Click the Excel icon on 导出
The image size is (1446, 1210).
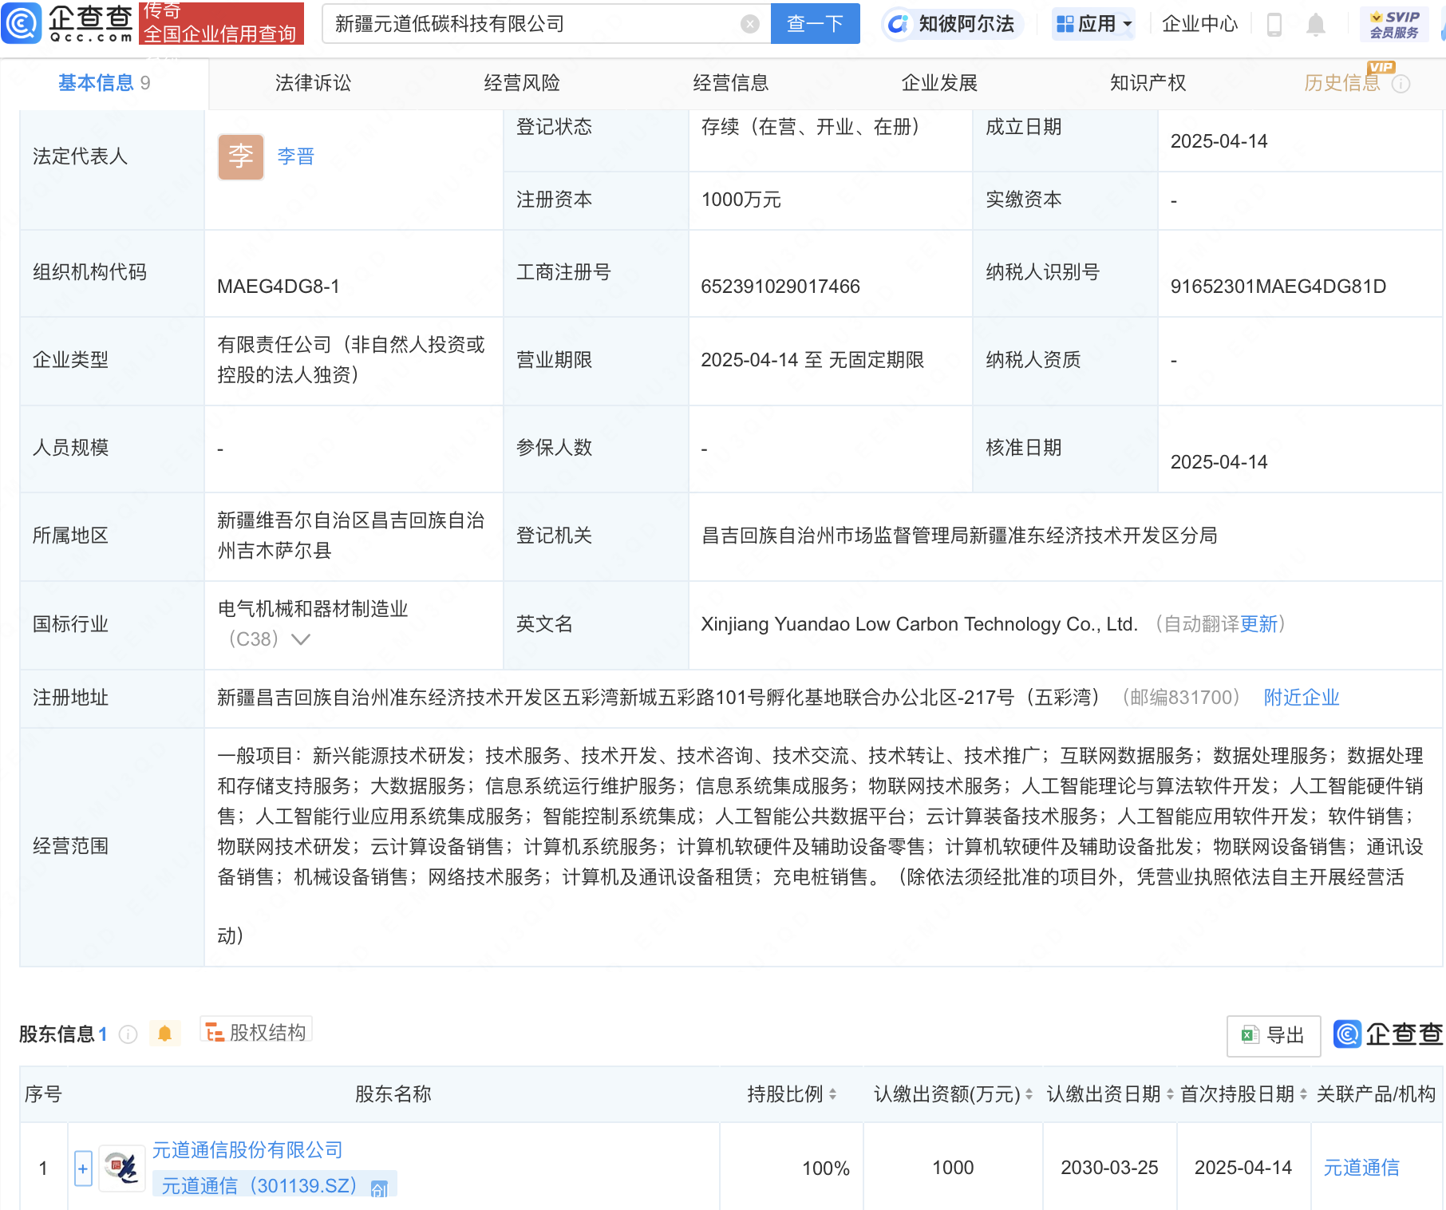pos(1250,1035)
